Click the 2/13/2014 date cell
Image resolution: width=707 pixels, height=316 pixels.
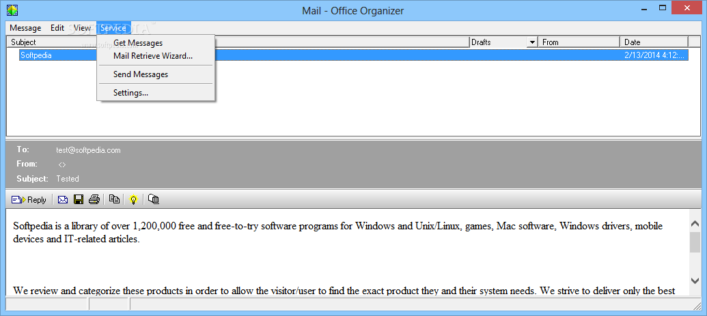click(x=654, y=55)
